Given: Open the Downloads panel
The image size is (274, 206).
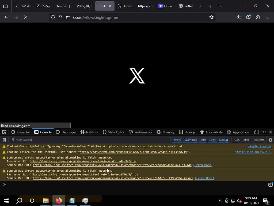Looking at the screenshot, I should point(238,17).
